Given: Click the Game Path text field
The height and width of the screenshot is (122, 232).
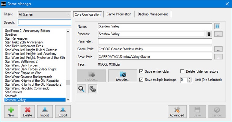Looking at the screenshot, I should point(155,49).
